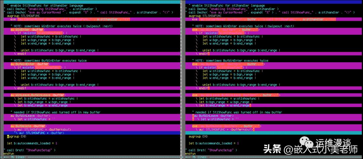The width and height of the screenshot is (363, 159).
Task: Click 'call Dret( "ShowFuncSetup" )' in left pane
Action: [x=31, y=150]
